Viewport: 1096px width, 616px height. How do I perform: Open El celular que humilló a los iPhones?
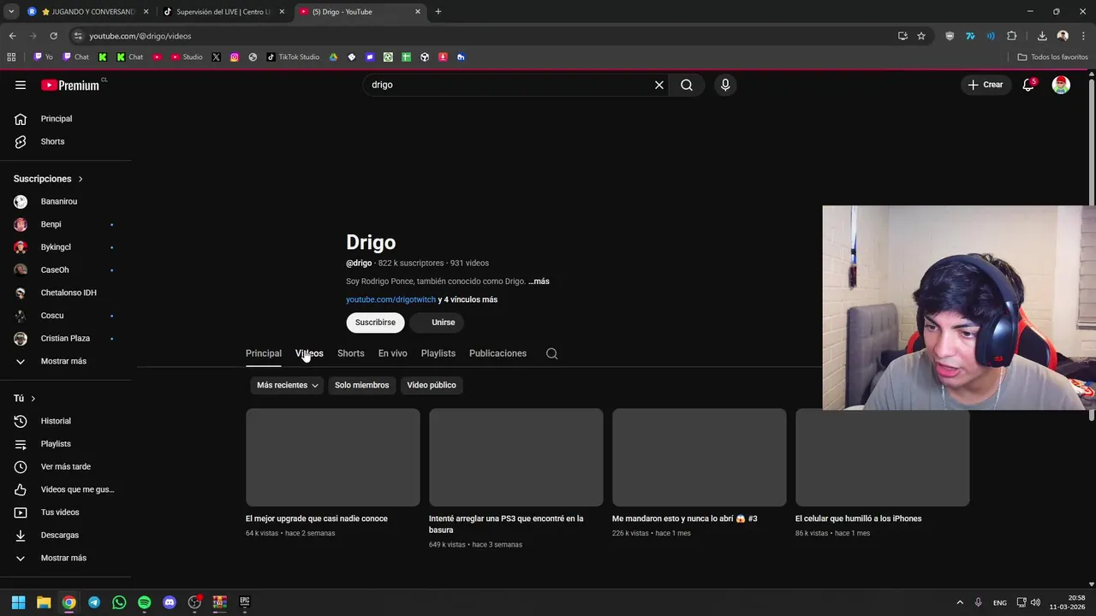coord(858,518)
